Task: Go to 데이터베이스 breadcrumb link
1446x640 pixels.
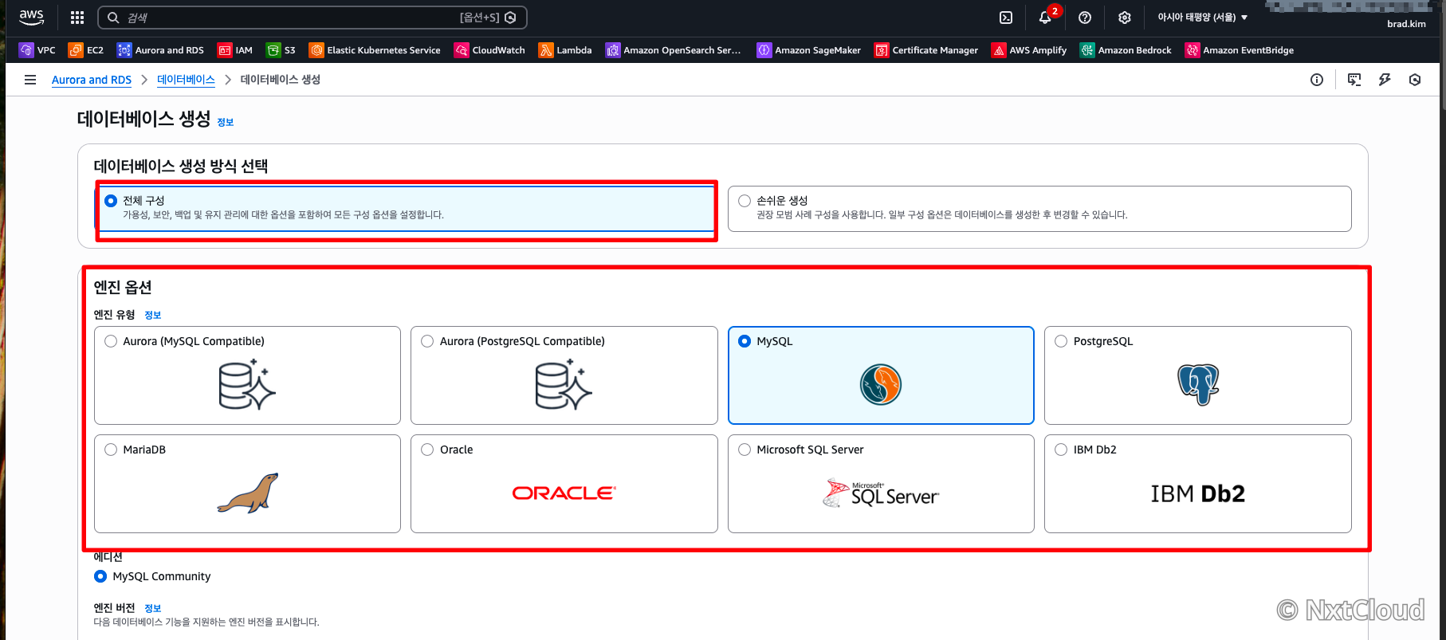Action: click(x=186, y=80)
